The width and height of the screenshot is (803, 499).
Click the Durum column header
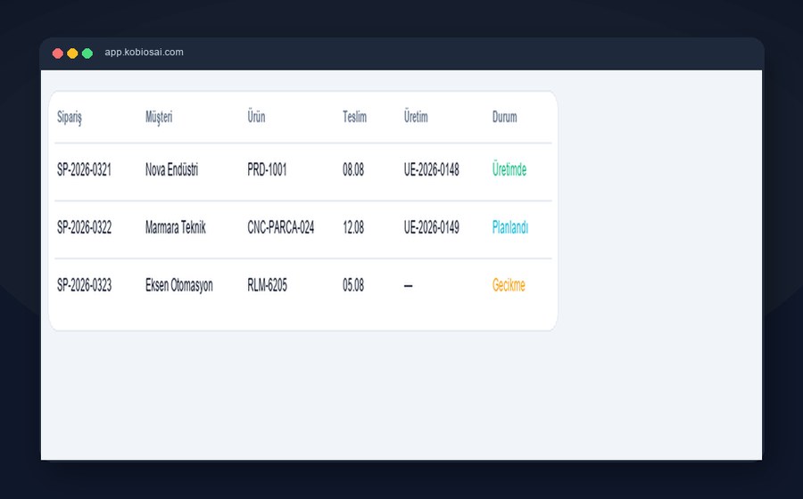click(504, 117)
